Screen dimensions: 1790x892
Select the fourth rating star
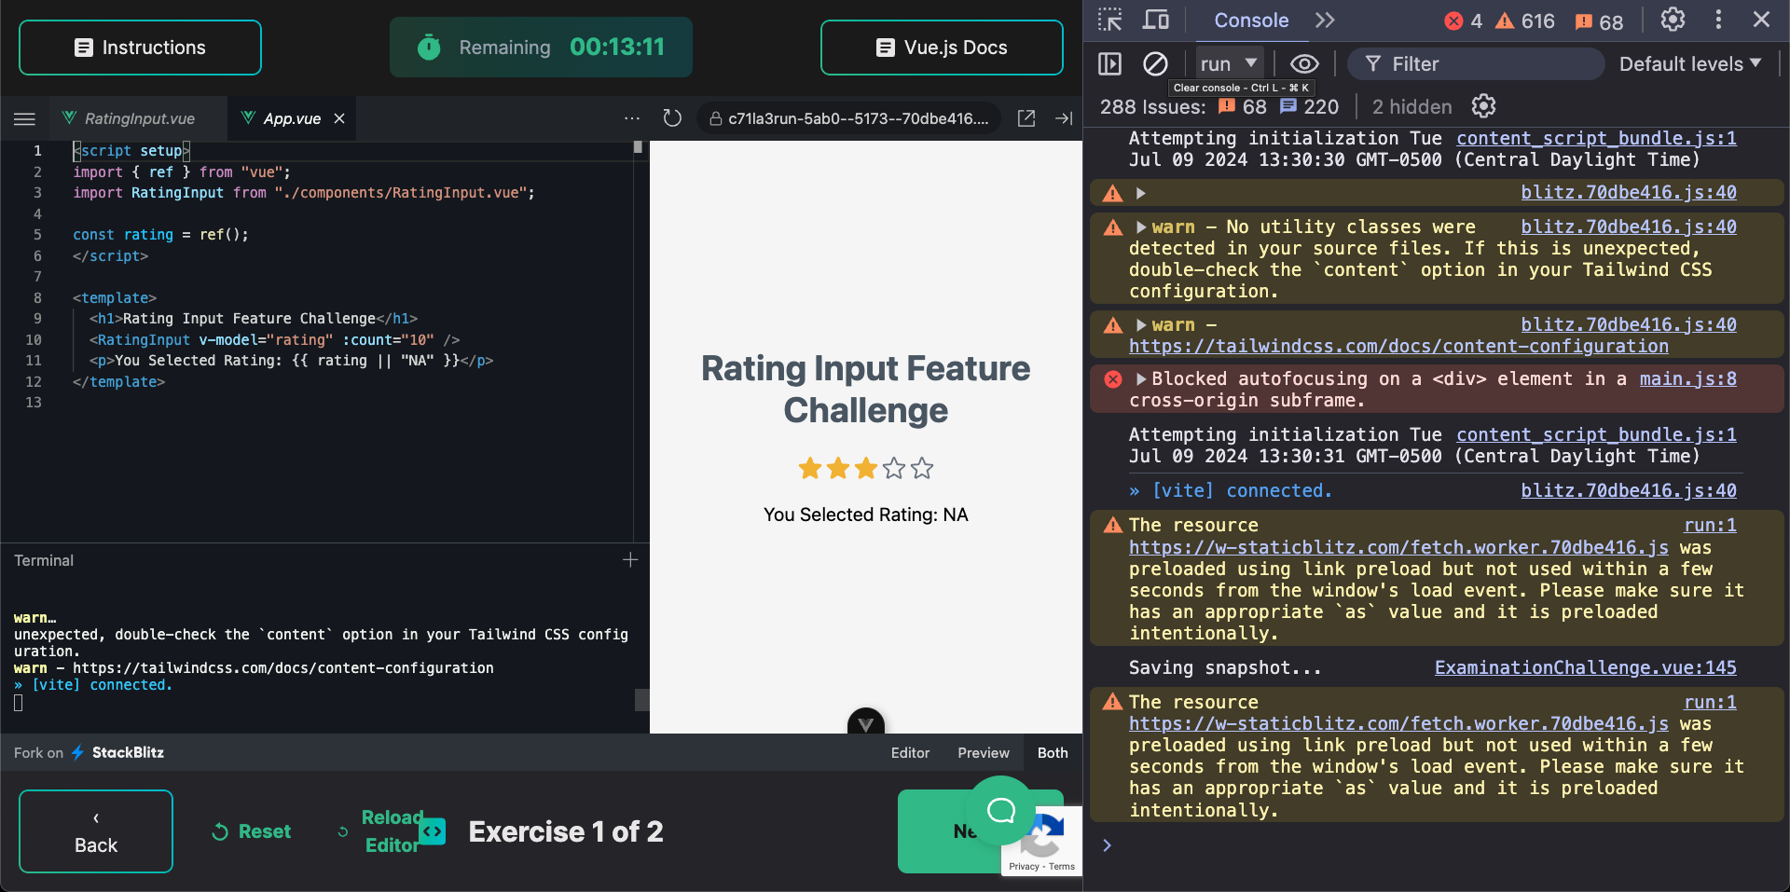click(x=894, y=468)
